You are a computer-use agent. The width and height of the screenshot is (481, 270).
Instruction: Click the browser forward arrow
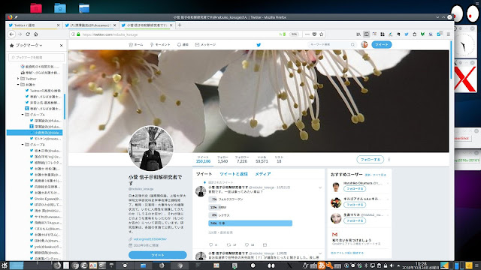coord(20,34)
